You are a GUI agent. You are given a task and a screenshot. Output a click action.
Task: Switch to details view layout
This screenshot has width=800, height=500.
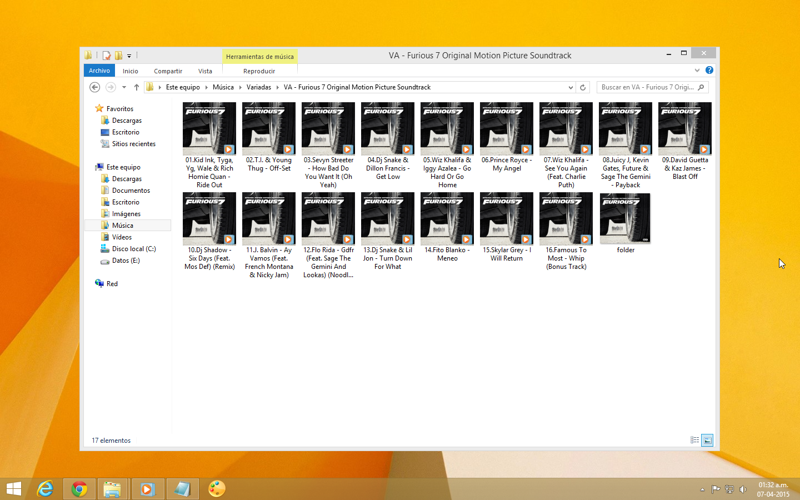(694, 440)
